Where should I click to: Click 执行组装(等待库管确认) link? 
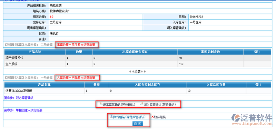tap(129, 117)
